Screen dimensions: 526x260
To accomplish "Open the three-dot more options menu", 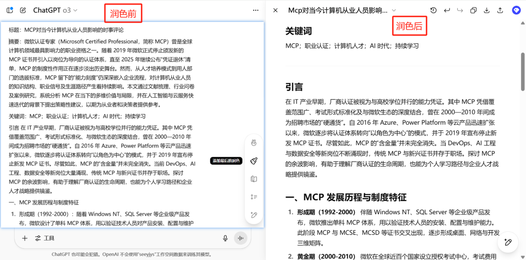I will coord(256,10).
